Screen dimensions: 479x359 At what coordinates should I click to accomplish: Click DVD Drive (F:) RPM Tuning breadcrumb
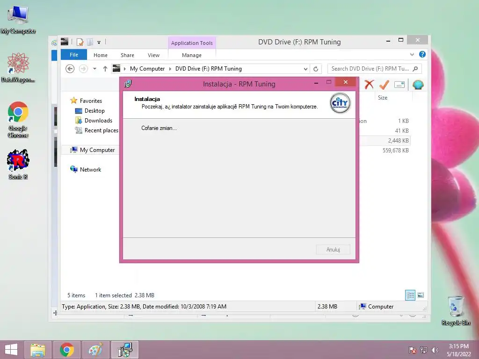click(208, 69)
